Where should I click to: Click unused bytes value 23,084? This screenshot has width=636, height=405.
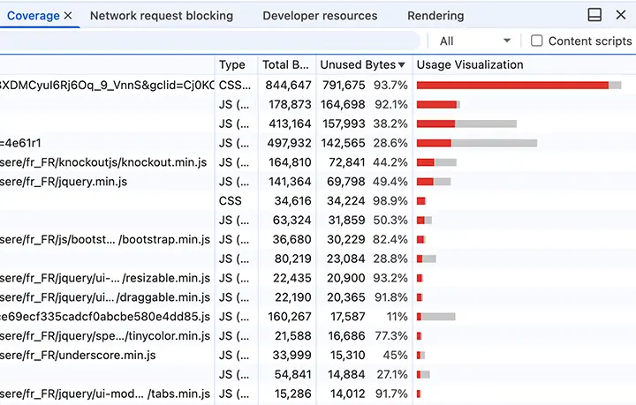coord(346,259)
